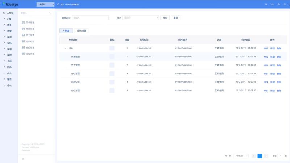
Task: Open the 状态 status dropdown
Action: click(x=141, y=17)
